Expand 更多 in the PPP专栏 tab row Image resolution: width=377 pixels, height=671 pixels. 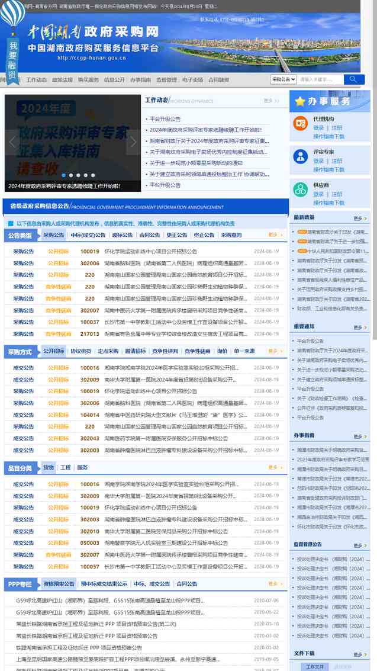pyautogui.click(x=275, y=584)
